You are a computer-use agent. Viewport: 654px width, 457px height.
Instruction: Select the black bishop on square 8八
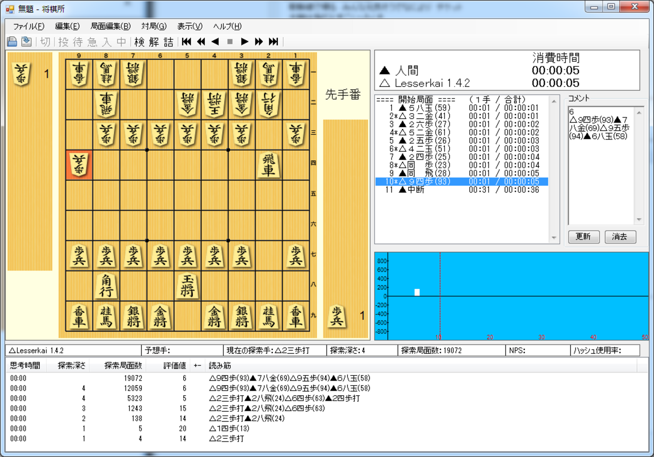coord(106,286)
